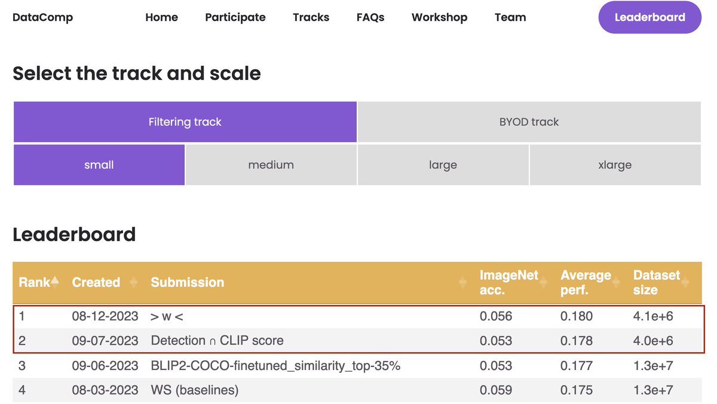717x404 pixels.
Task: Sort table by Rank arrow icon
Action: click(55, 282)
